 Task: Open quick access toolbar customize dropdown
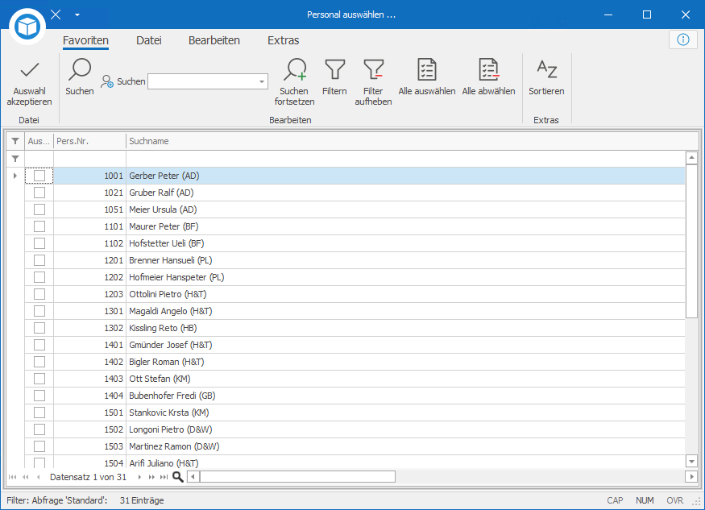[77, 15]
